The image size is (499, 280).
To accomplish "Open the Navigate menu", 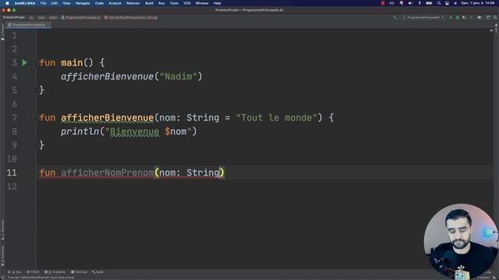I will [83, 3].
